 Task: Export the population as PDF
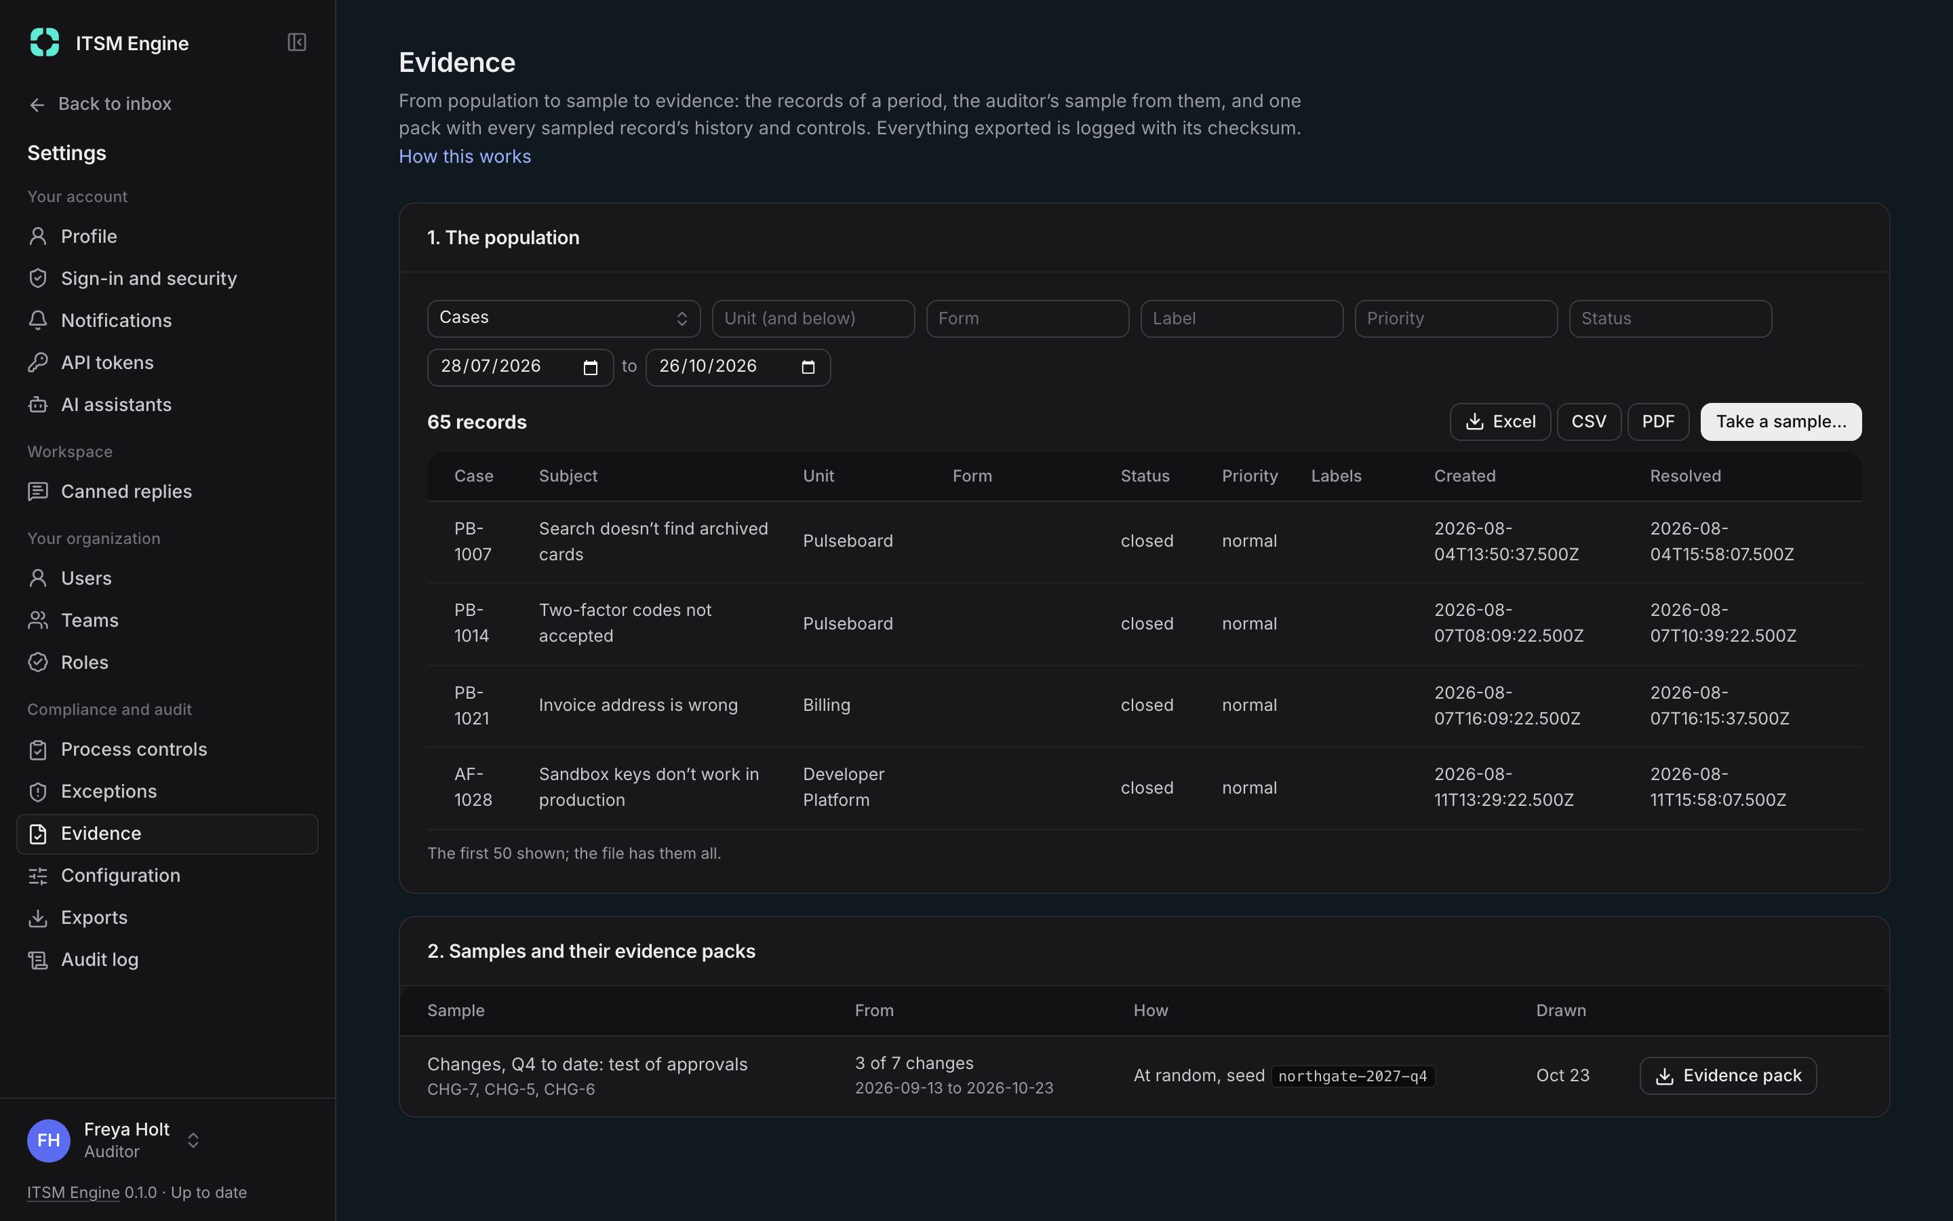[1657, 421]
